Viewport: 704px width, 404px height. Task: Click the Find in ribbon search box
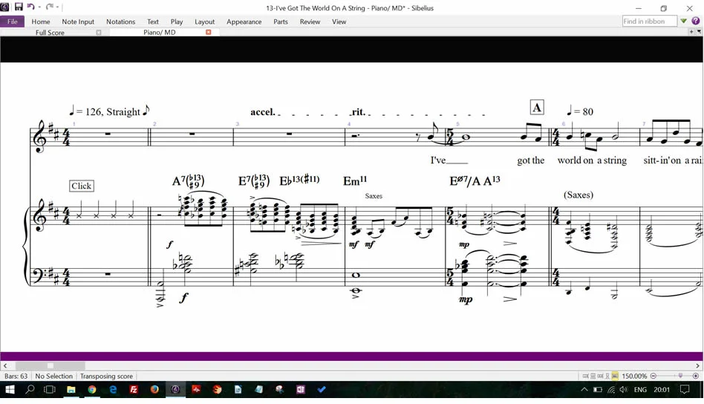tap(649, 21)
